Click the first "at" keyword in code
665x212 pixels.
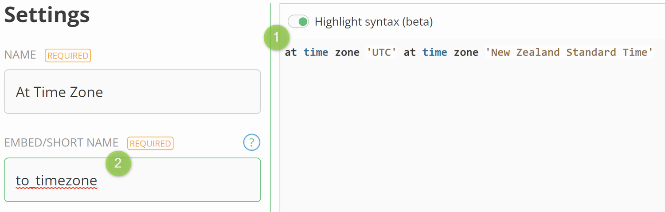point(291,52)
